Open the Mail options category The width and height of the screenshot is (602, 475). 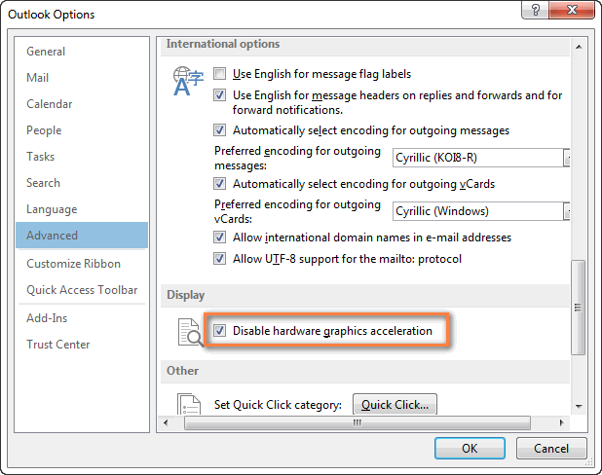pyautogui.click(x=82, y=78)
